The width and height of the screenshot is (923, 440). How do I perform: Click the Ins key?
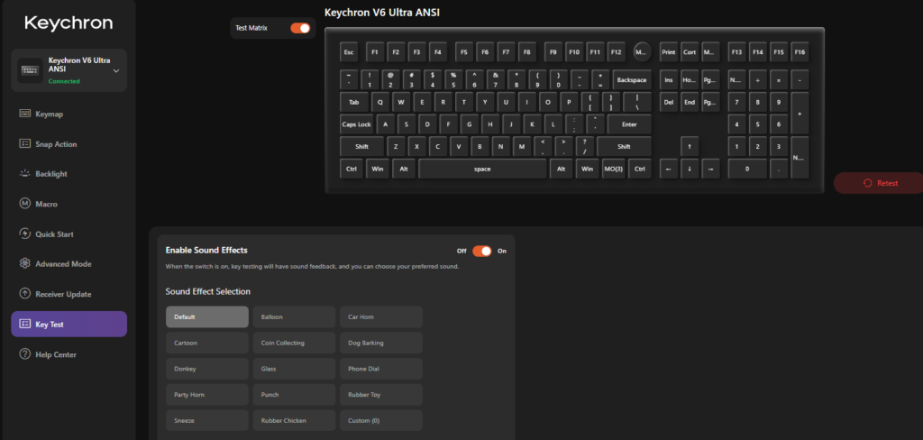click(668, 79)
